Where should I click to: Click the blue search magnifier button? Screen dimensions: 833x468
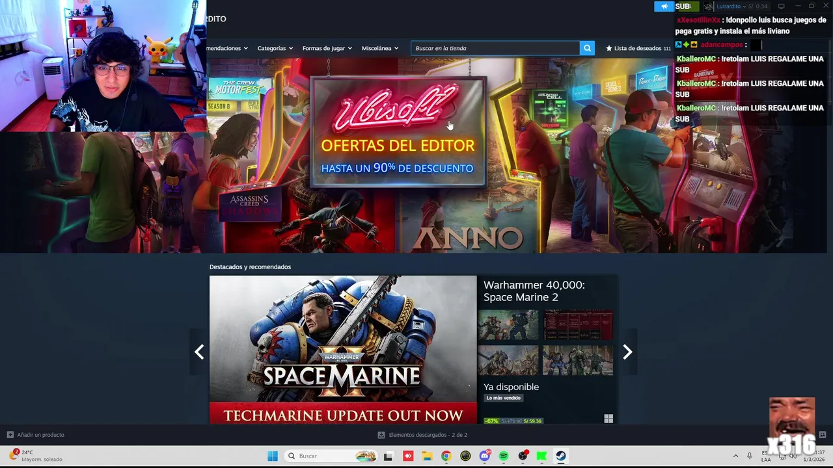click(587, 48)
